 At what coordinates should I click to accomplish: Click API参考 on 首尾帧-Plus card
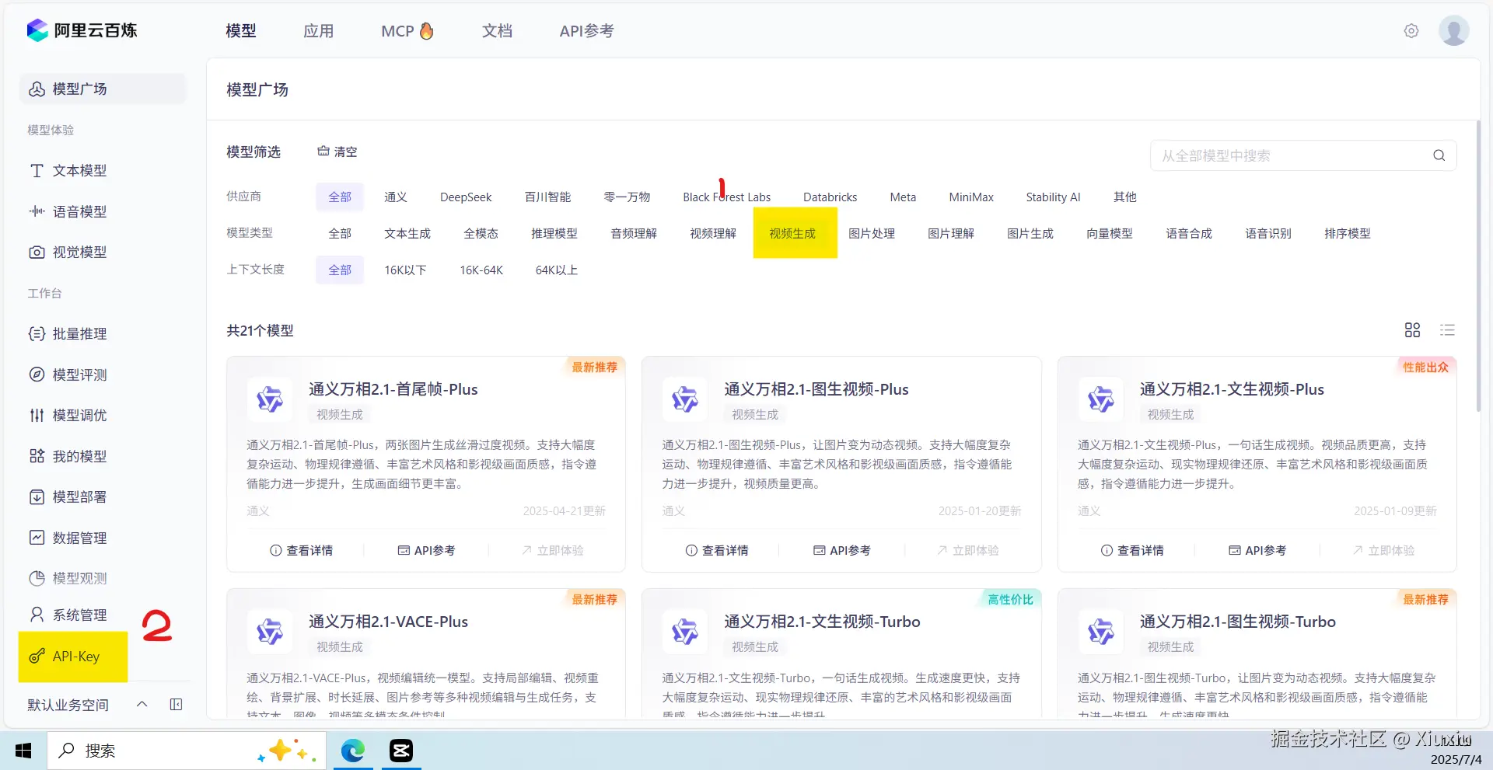click(426, 550)
